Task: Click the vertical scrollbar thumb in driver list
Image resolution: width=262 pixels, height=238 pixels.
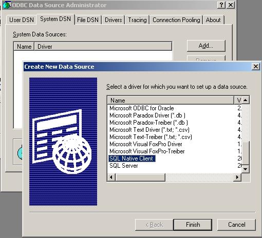Action: click(246, 153)
